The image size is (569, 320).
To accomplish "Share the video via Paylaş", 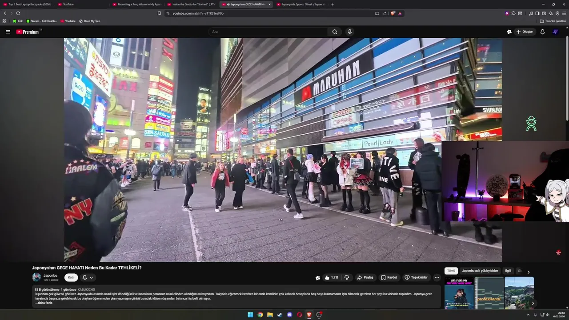I will (x=365, y=277).
